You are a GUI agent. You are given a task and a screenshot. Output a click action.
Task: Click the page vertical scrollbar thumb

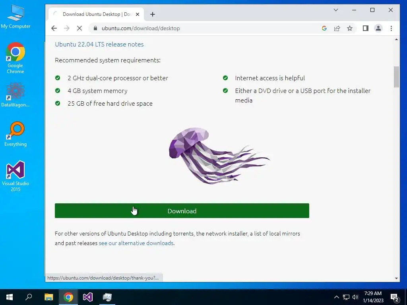click(396, 77)
